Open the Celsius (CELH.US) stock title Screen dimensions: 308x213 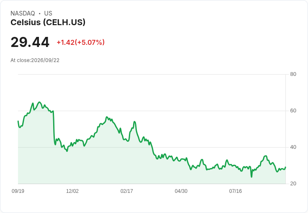(x=48, y=22)
